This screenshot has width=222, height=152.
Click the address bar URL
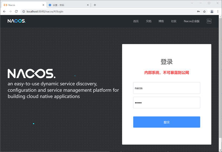point(45,12)
